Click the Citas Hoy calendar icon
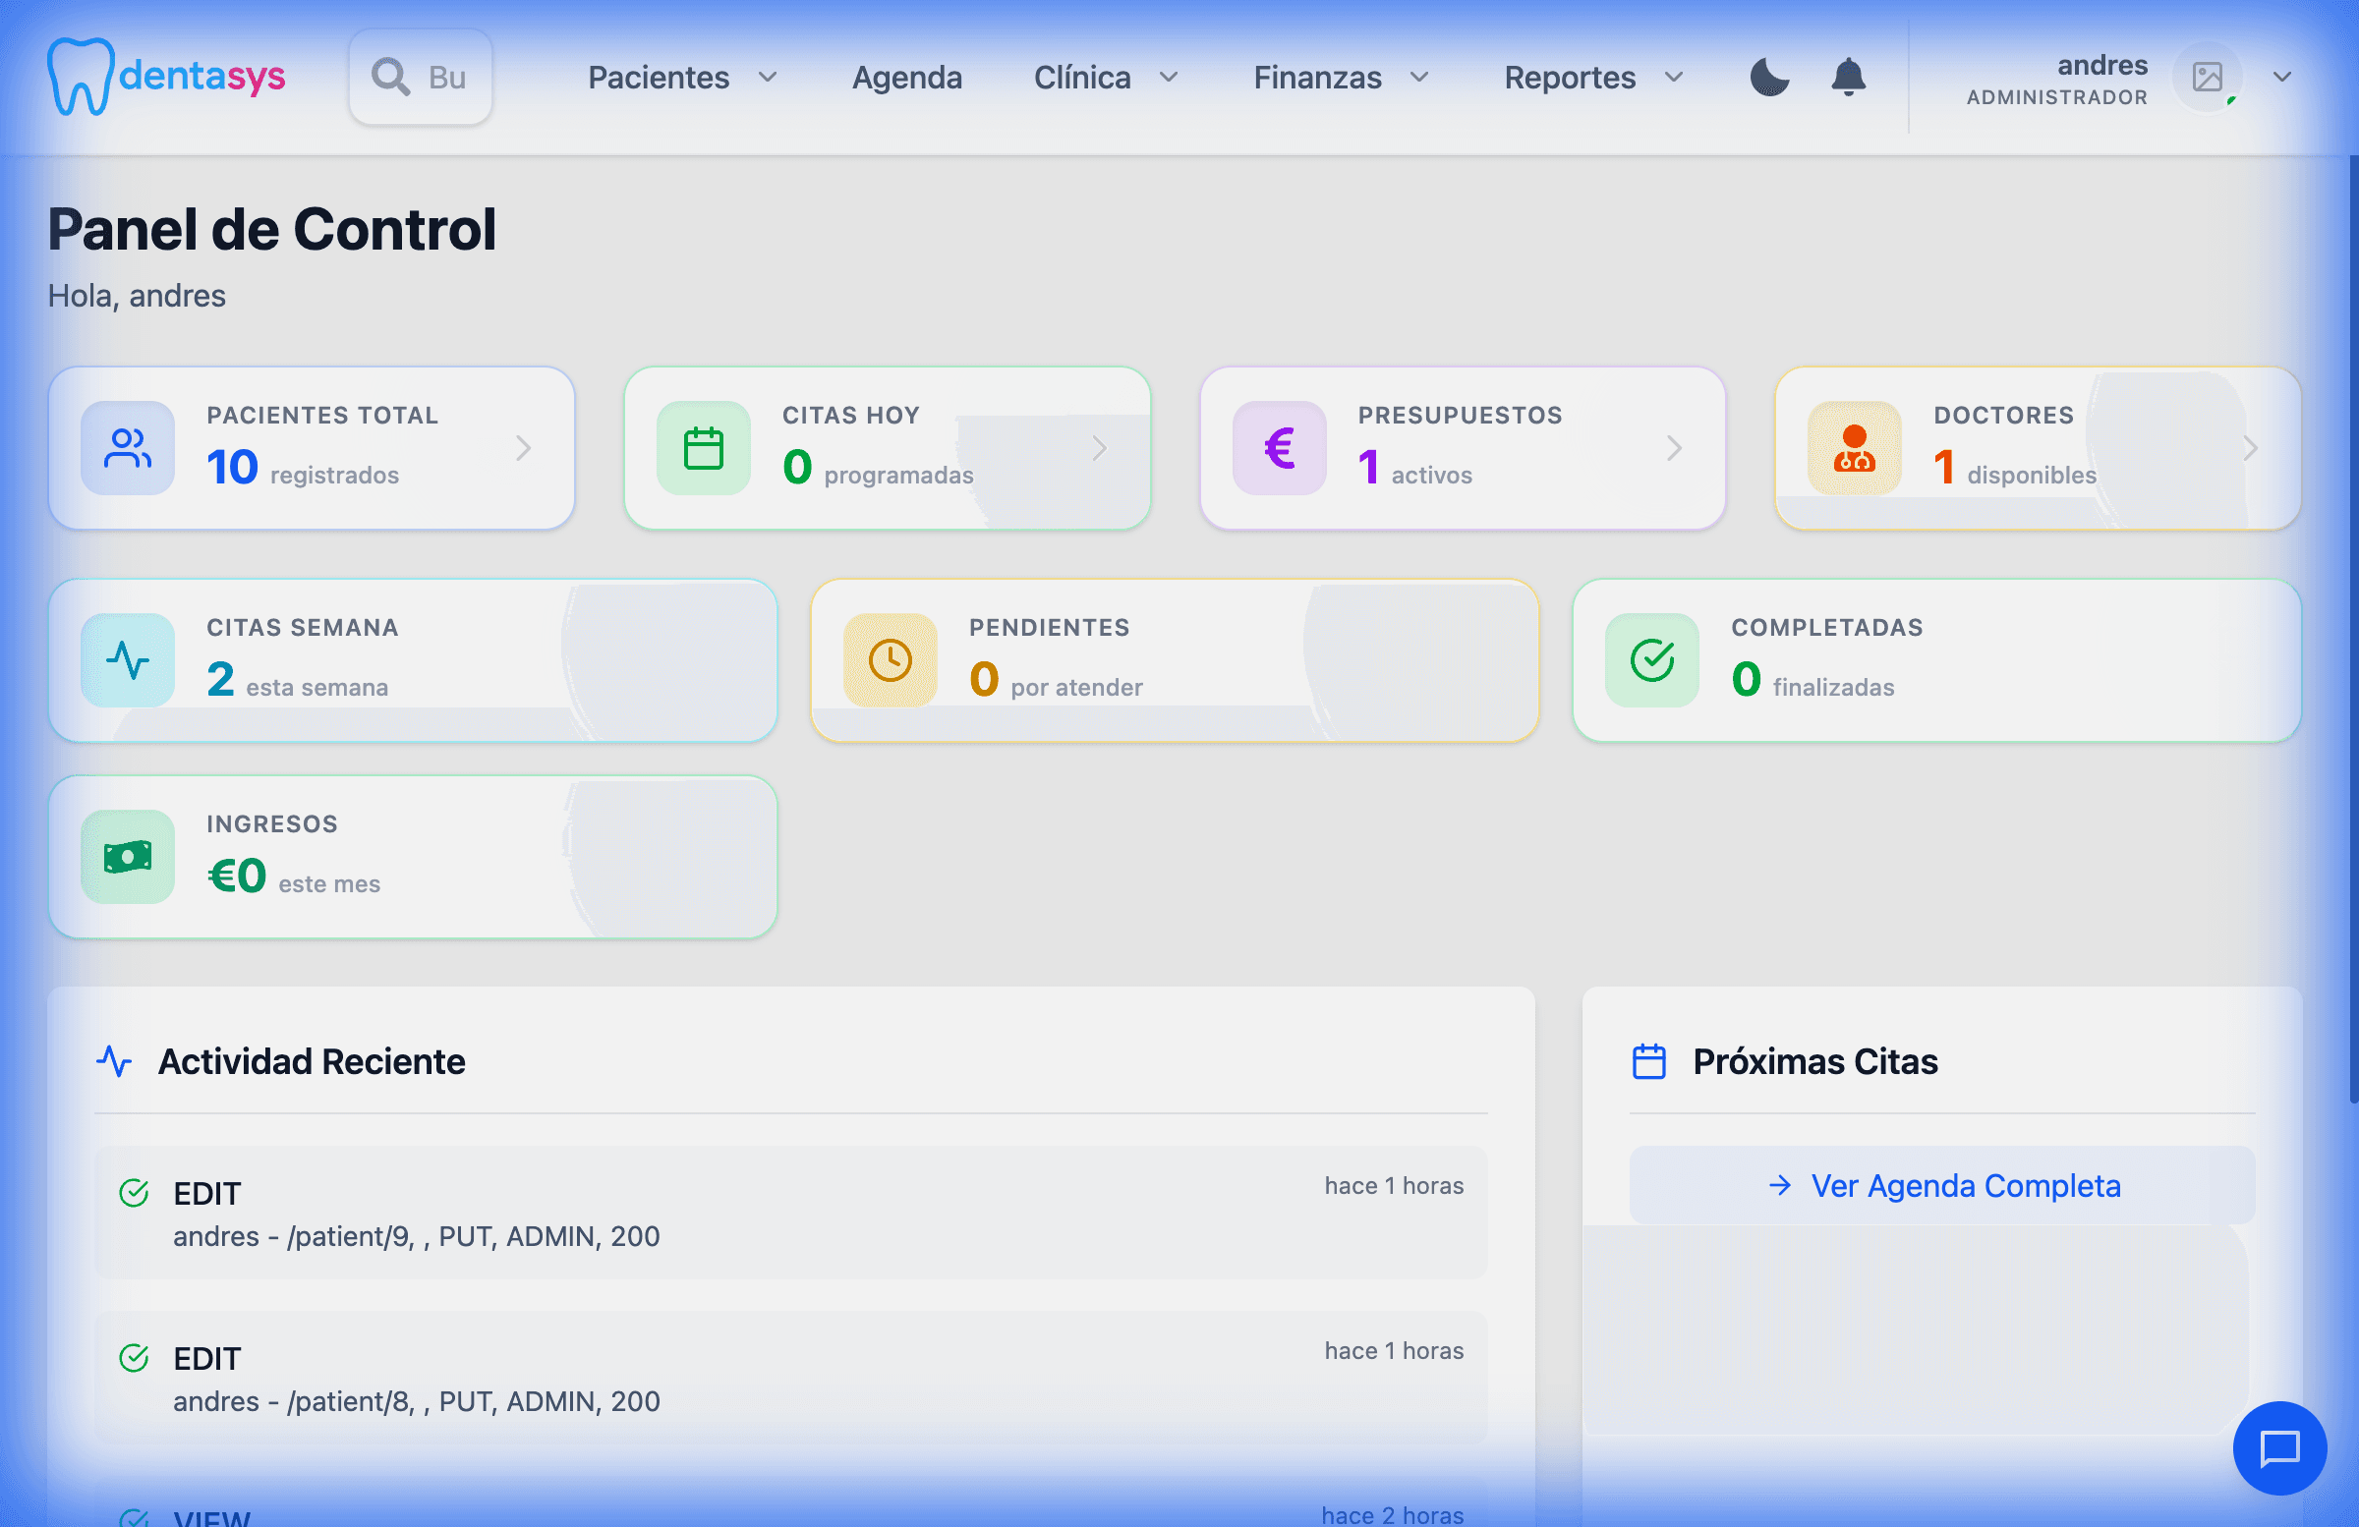Image resolution: width=2359 pixels, height=1527 pixels. tap(704, 448)
